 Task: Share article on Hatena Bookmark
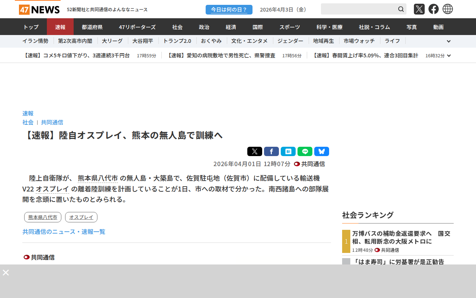(288, 151)
